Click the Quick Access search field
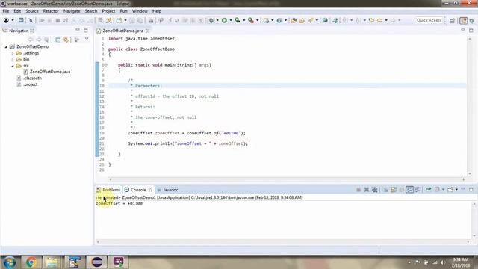 pos(429,20)
